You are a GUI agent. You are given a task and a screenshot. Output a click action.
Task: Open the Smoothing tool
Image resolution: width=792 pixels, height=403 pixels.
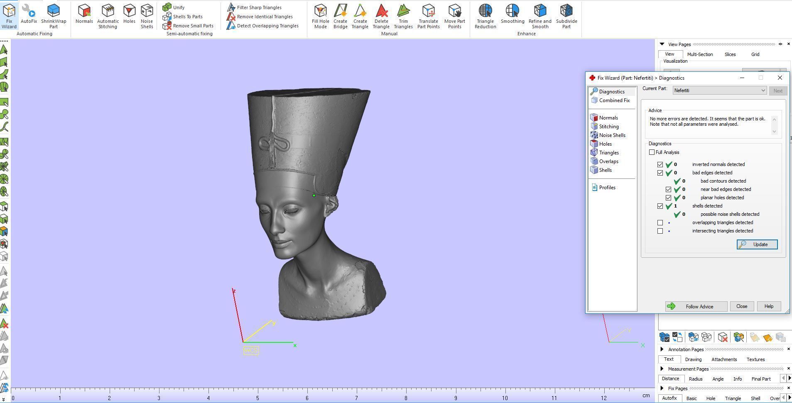[512, 14]
